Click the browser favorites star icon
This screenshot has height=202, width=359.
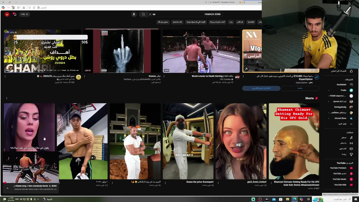coord(29,8)
